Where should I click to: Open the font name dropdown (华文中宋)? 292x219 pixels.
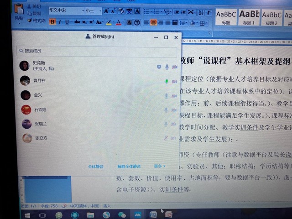66,10
